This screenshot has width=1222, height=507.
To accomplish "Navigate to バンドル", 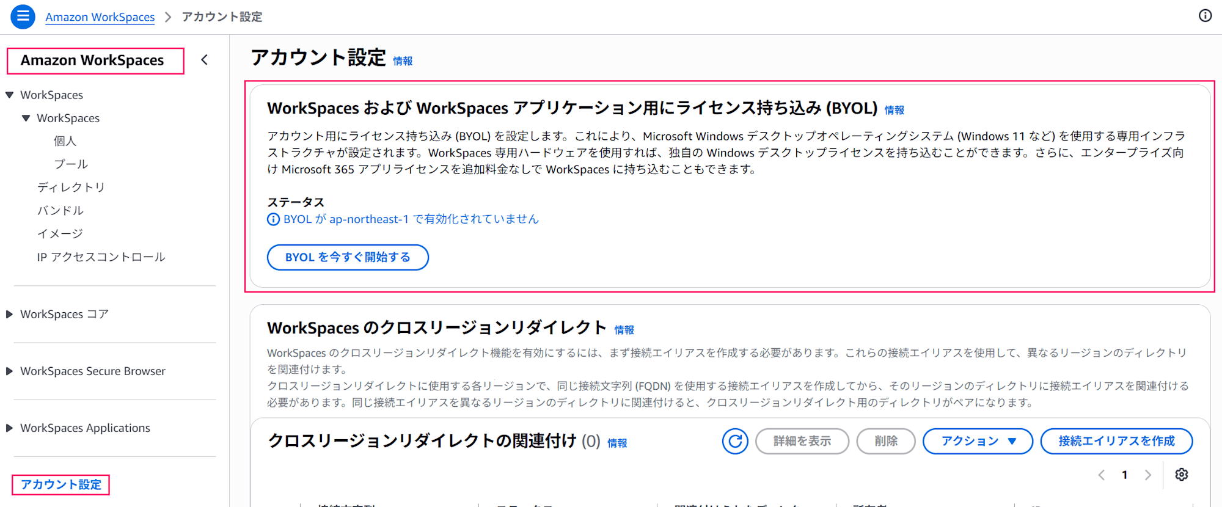I will pyautogui.click(x=60, y=211).
